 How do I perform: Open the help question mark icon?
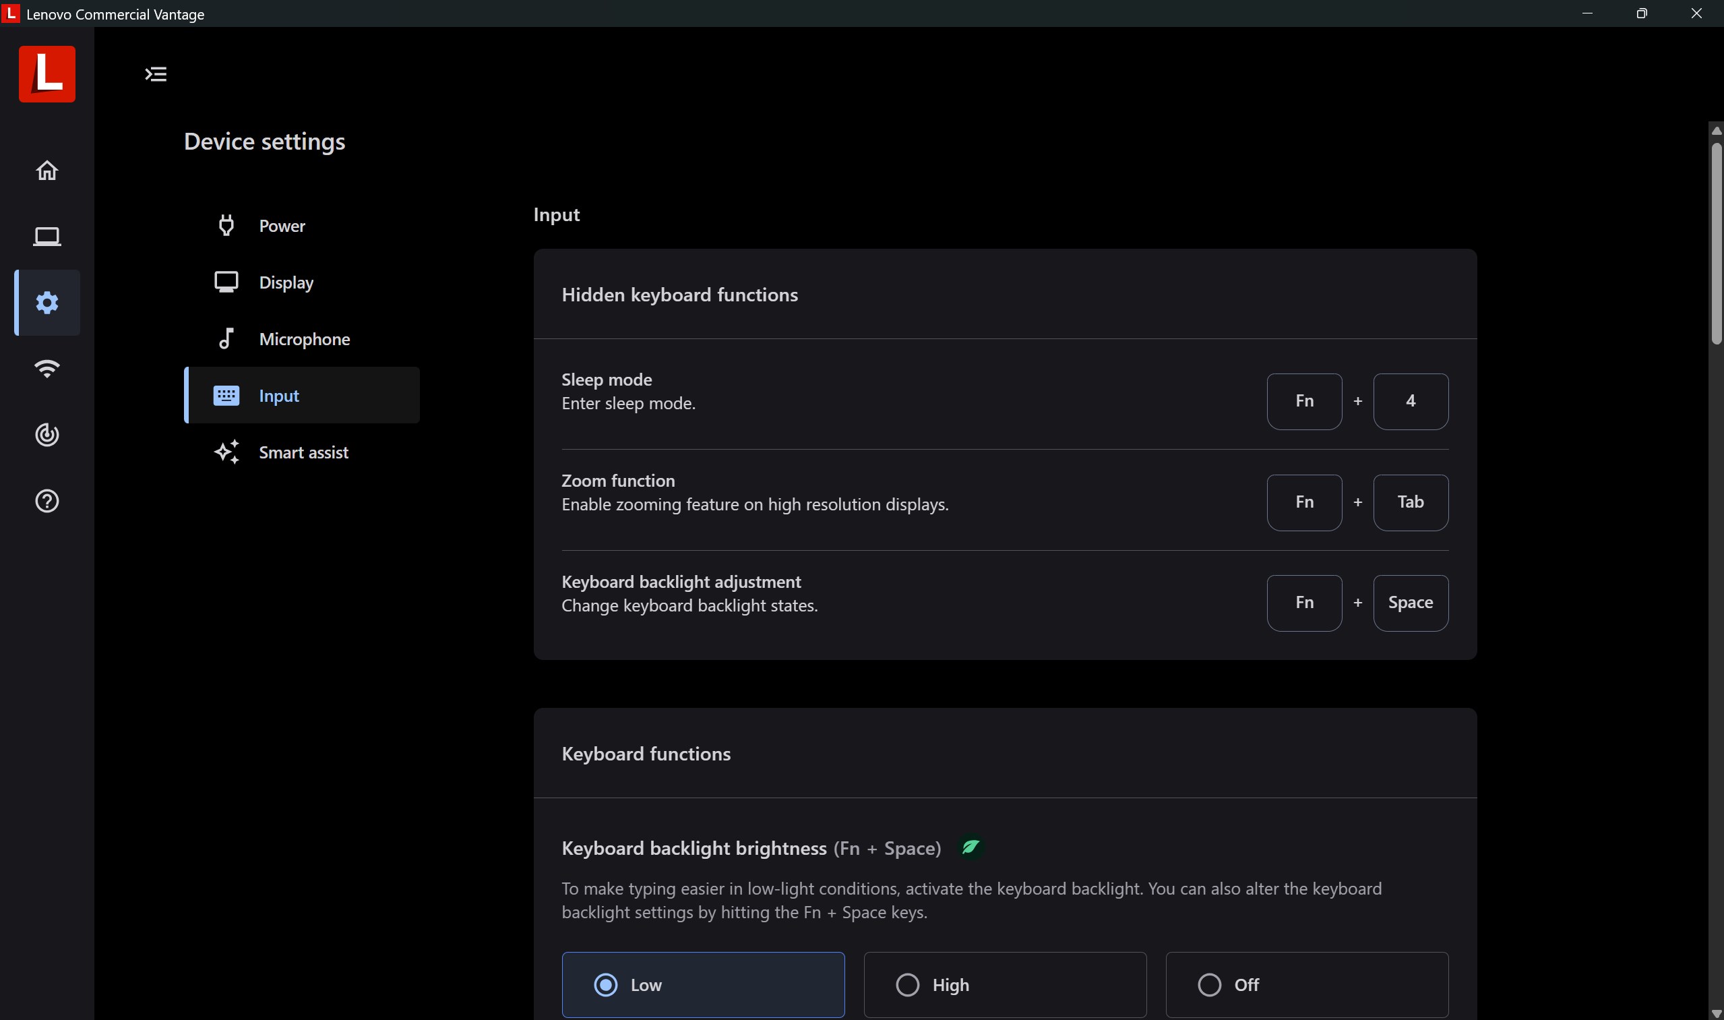47,501
